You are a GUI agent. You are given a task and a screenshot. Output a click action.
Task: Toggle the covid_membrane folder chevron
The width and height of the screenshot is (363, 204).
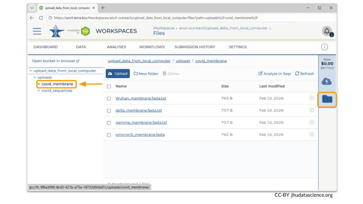(39, 84)
